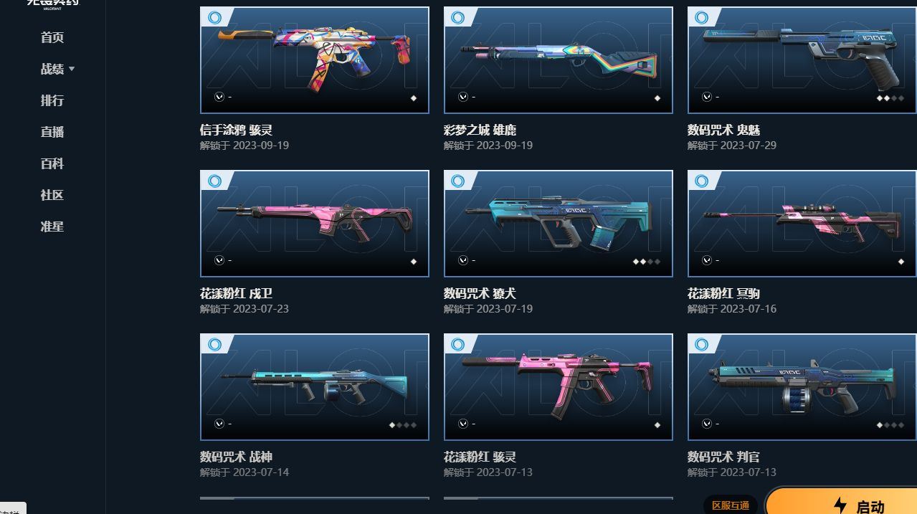917x514 pixels.
Task: Click the lightning bolt icon on 启动 button
Action: coord(840,505)
